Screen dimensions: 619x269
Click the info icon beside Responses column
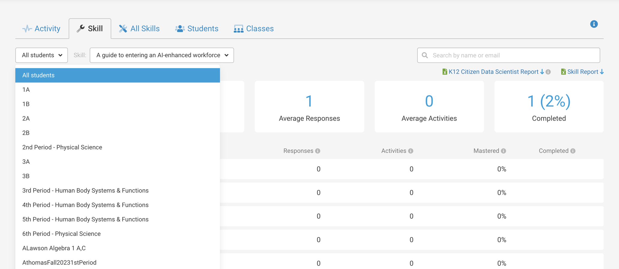pos(318,151)
